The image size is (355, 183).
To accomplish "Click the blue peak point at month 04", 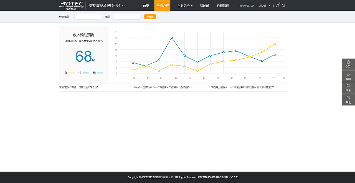I will [172, 38].
